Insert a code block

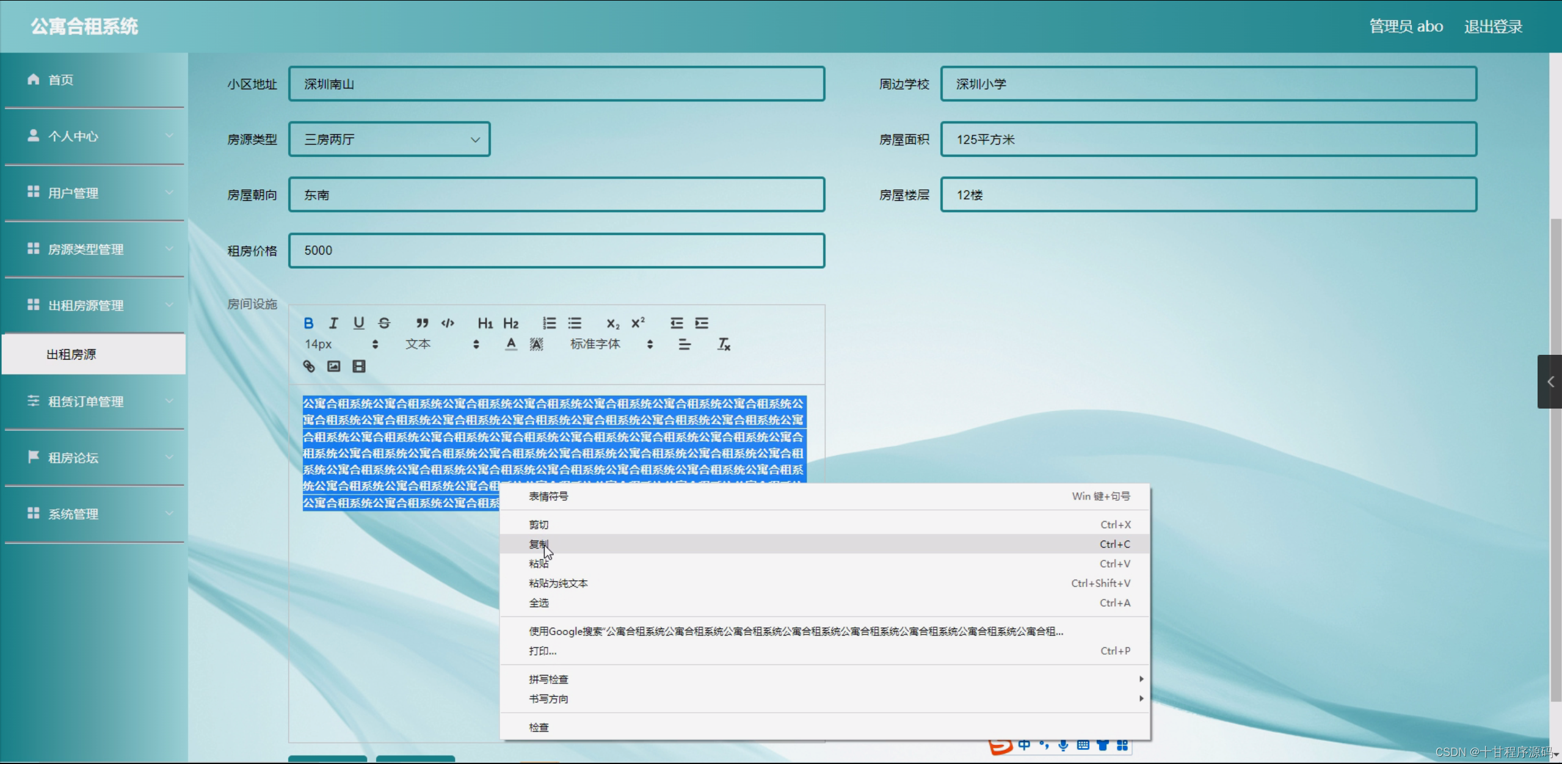click(448, 323)
